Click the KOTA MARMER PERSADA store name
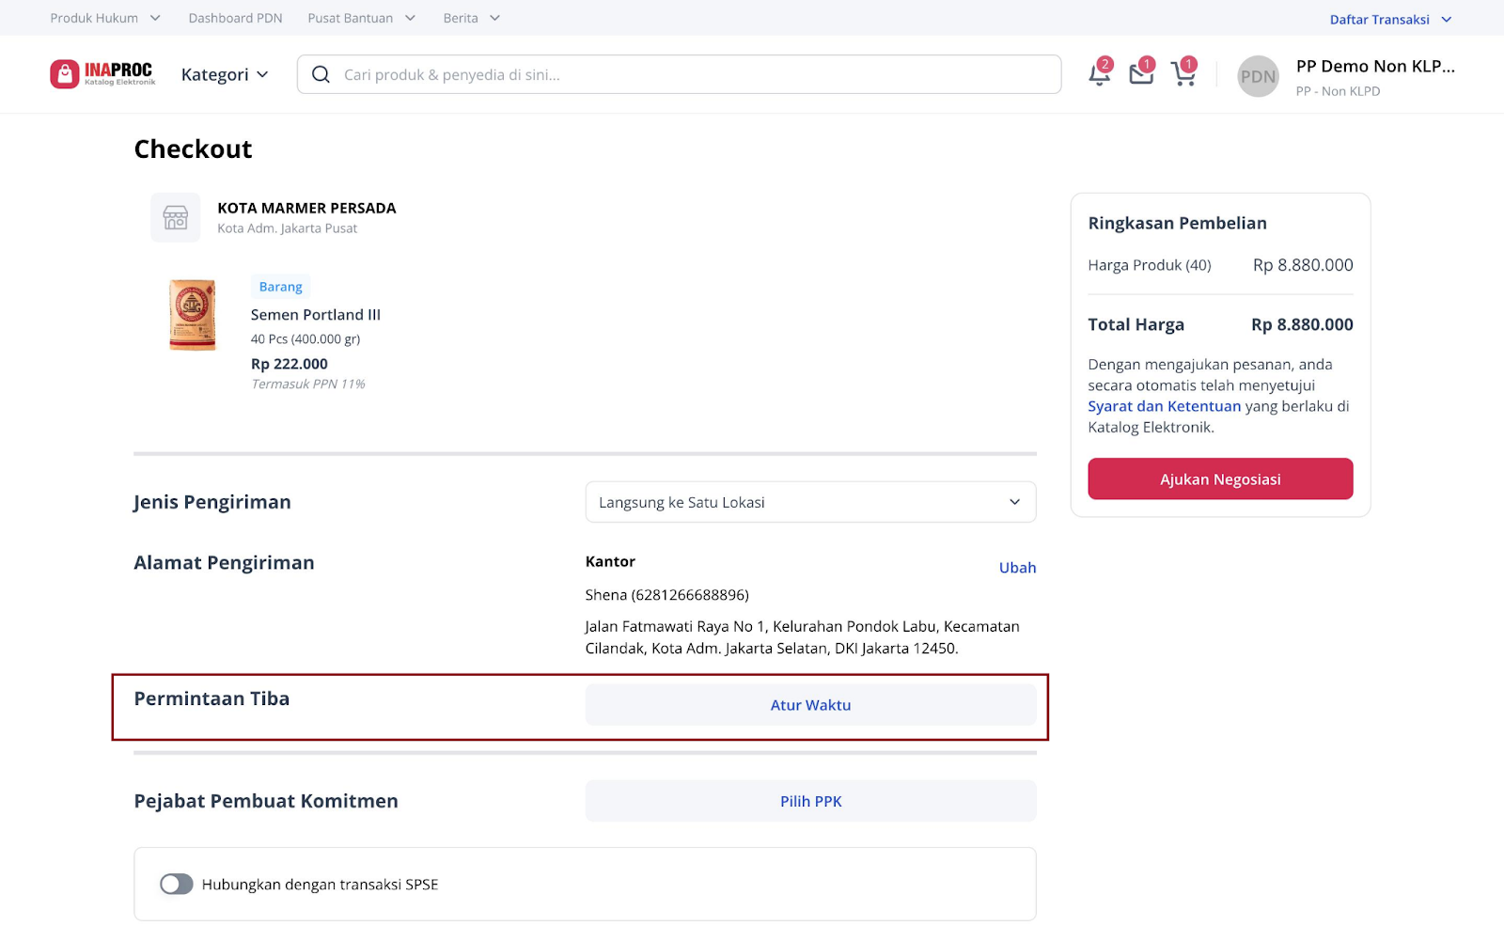Image resolution: width=1504 pixels, height=941 pixels. click(x=306, y=208)
